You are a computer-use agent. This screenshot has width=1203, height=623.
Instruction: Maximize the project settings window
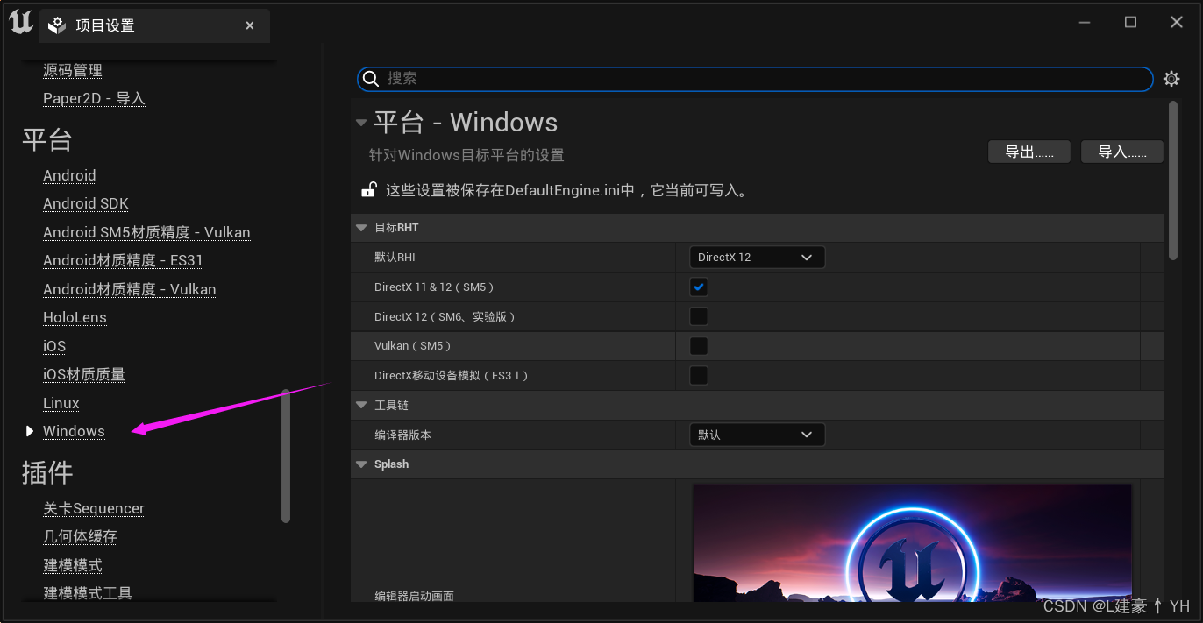1131,22
